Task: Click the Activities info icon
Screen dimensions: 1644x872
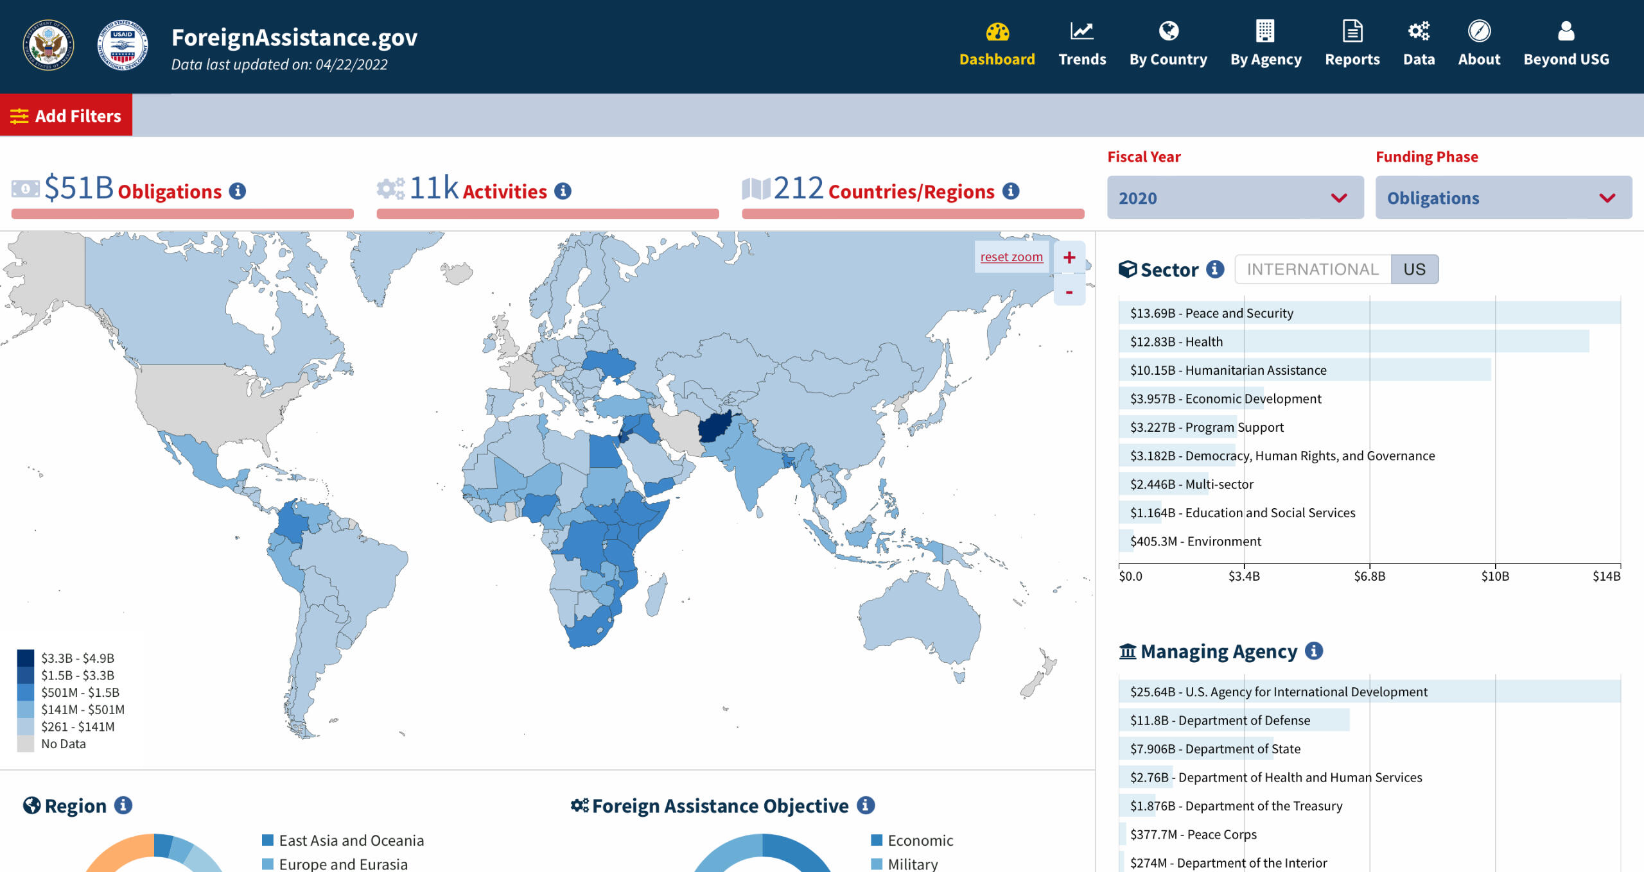Action: (563, 191)
